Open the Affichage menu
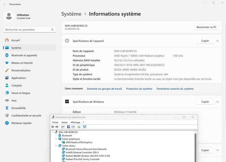226x162 pixels. click(75, 122)
